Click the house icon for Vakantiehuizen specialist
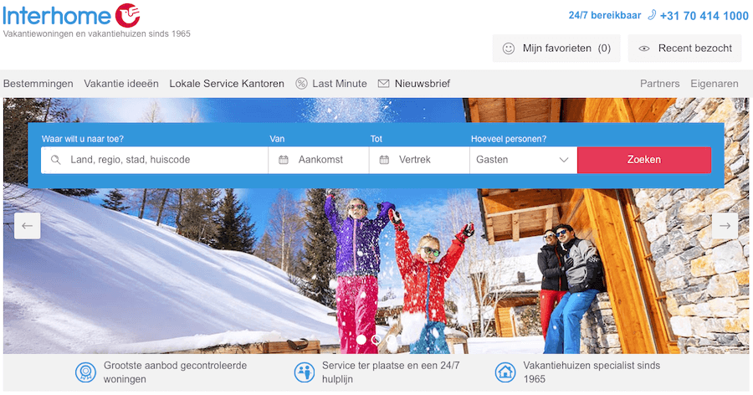Image resolution: width=753 pixels, height=395 pixels. (x=505, y=372)
